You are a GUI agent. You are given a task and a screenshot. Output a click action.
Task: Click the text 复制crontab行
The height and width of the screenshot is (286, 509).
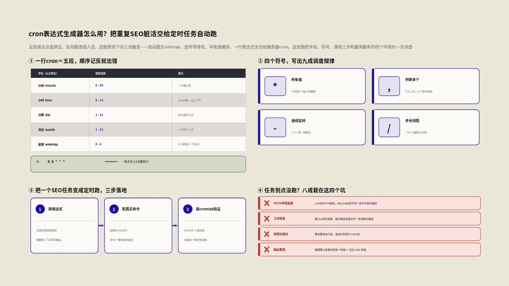[x=119, y=230]
